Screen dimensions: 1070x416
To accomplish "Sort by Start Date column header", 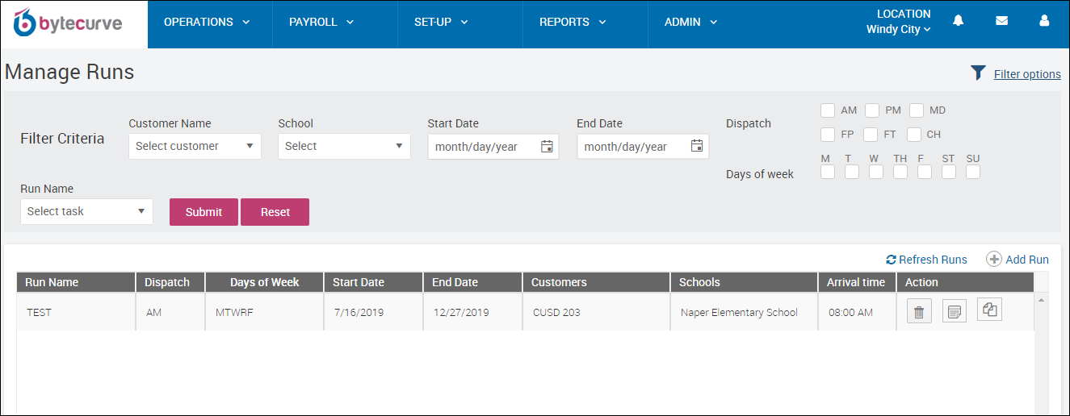I will (x=374, y=282).
